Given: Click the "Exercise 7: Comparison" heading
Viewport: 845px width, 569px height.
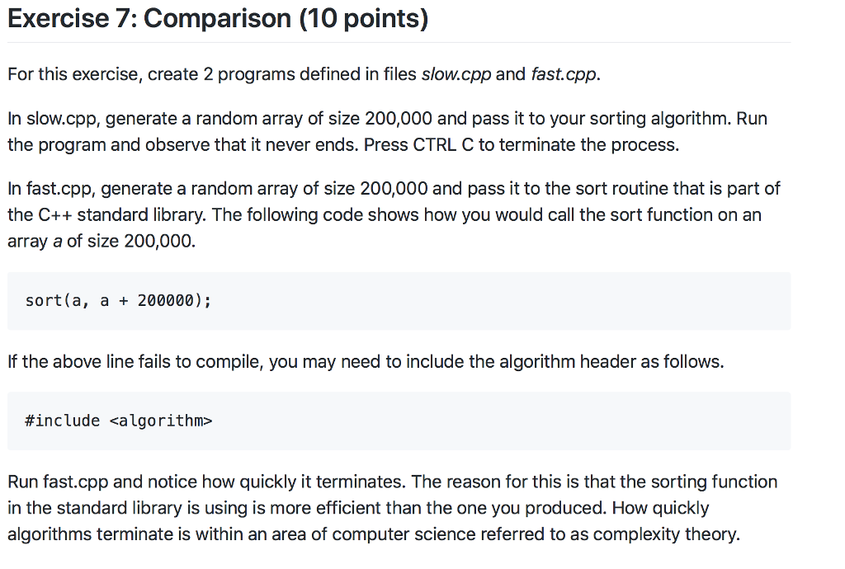Looking at the screenshot, I should 149,18.
